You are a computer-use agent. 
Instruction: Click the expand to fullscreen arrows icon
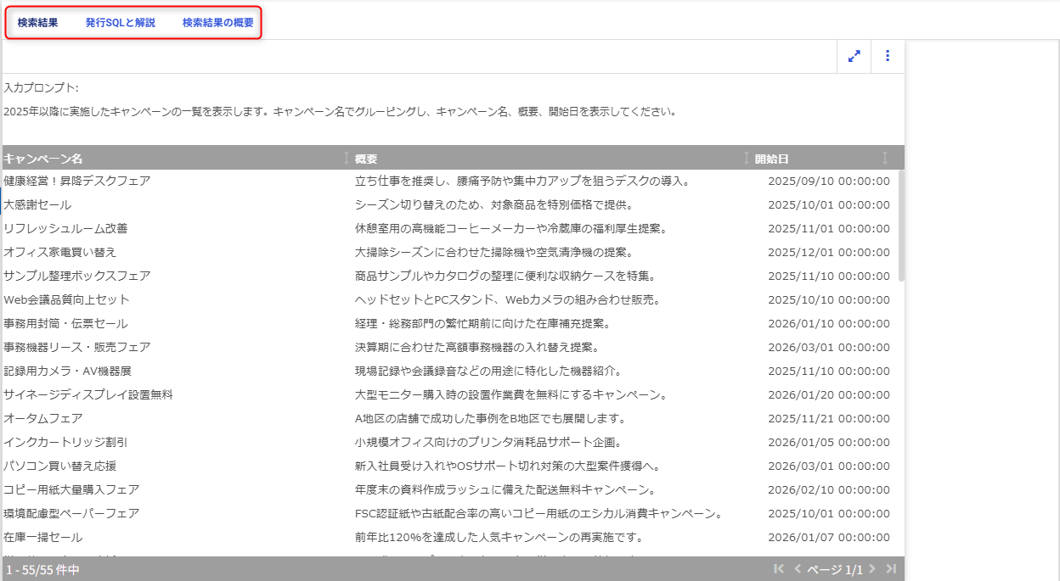click(854, 56)
